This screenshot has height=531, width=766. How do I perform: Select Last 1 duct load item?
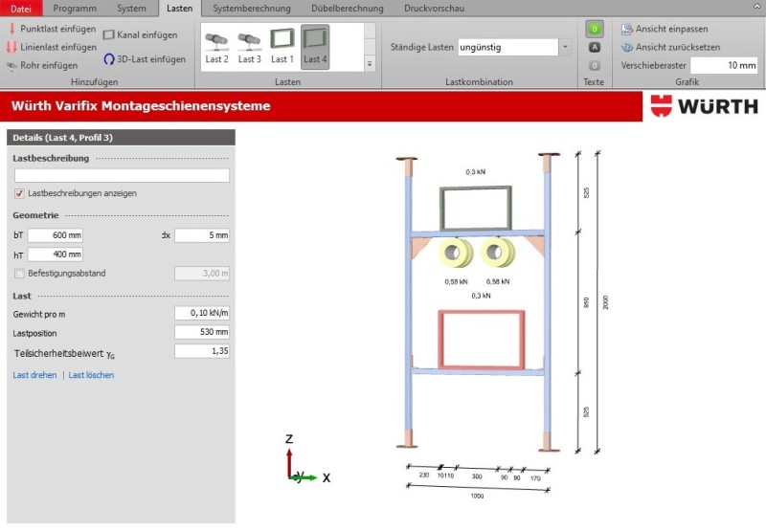(282, 45)
